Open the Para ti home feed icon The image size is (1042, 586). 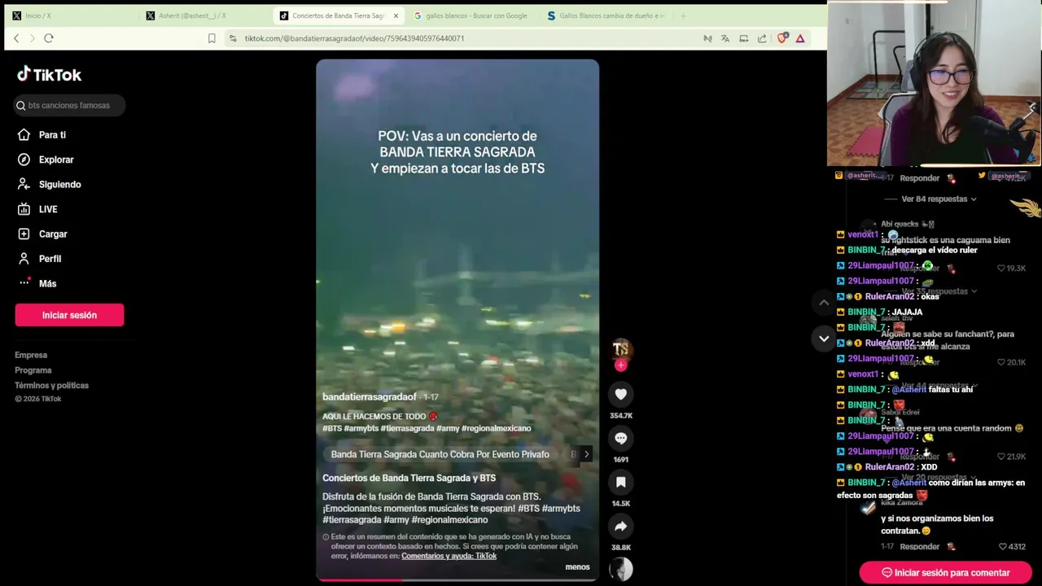[24, 135]
